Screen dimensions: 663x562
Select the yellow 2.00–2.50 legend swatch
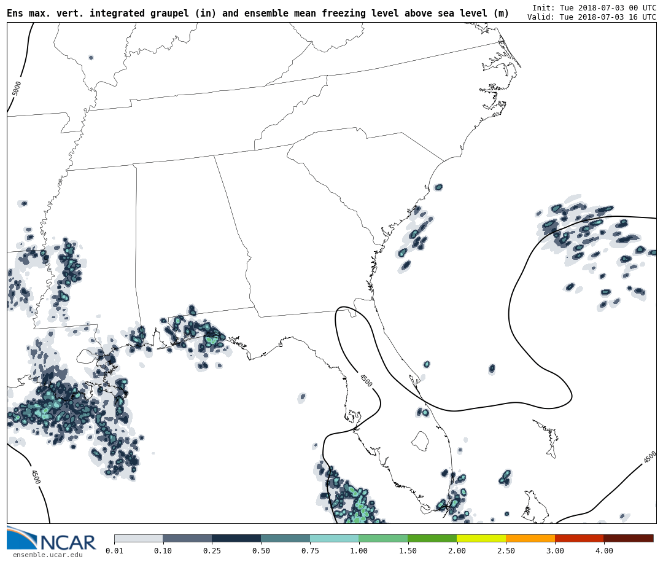pyautogui.click(x=481, y=538)
